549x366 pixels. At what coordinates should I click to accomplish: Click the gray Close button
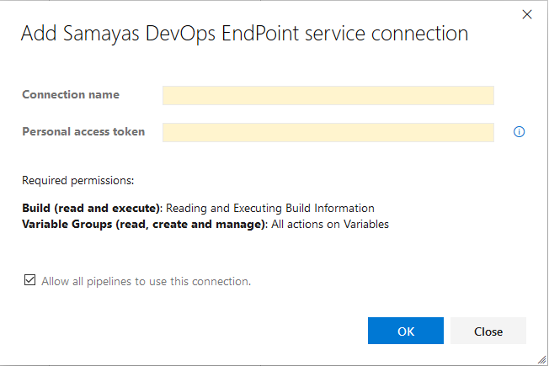[488, 331]
